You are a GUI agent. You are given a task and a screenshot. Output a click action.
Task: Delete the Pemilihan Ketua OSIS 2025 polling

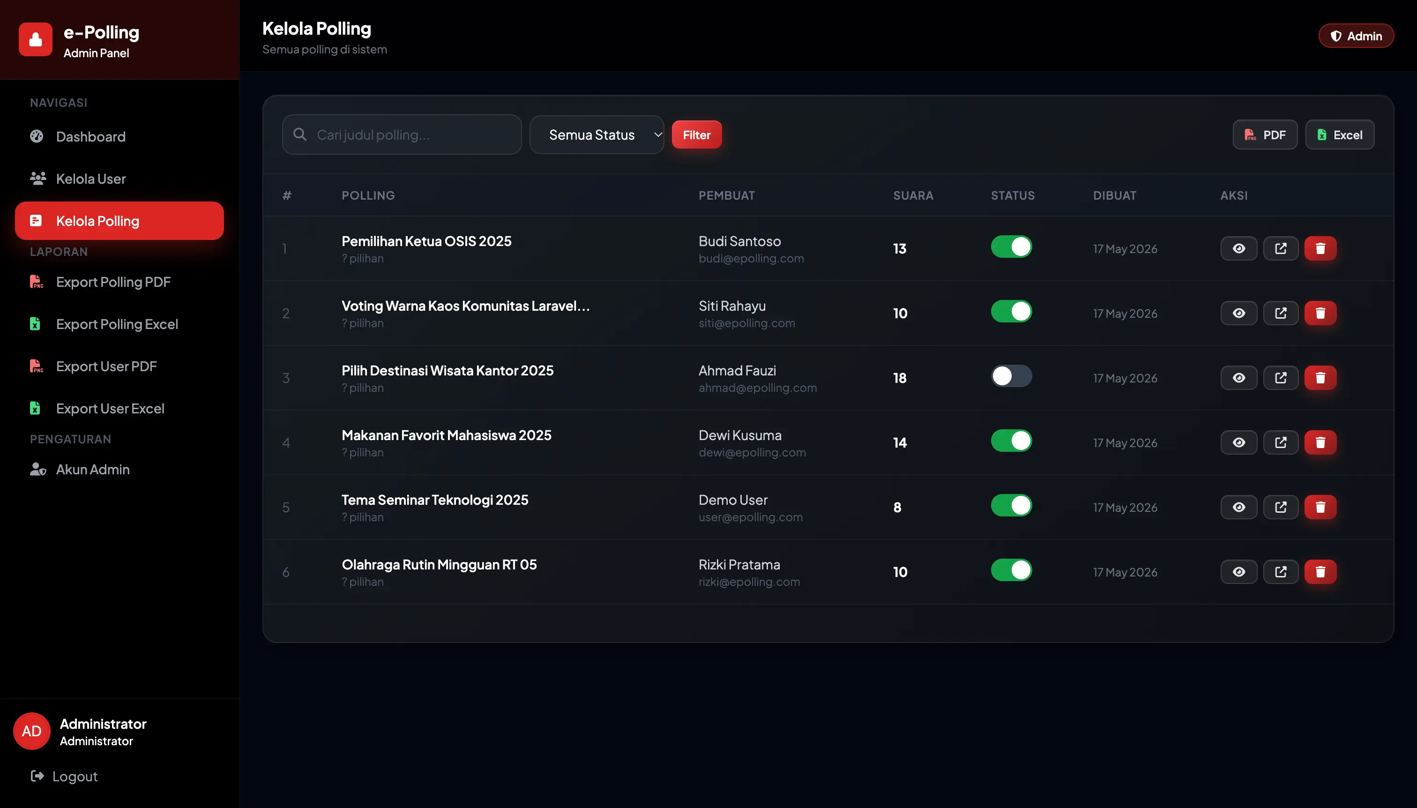tap(1320, 248)
